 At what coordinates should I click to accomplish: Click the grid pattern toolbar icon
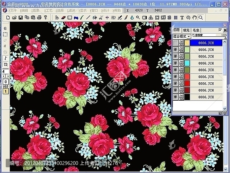tap(176, 18)
